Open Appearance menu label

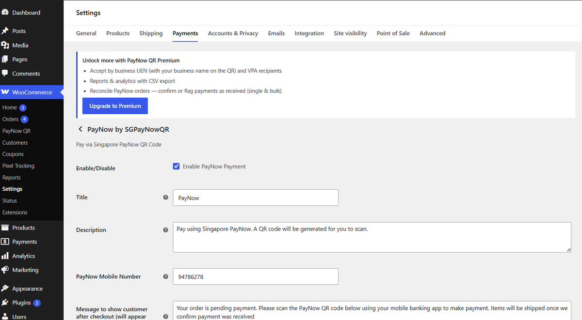[28, 289]
